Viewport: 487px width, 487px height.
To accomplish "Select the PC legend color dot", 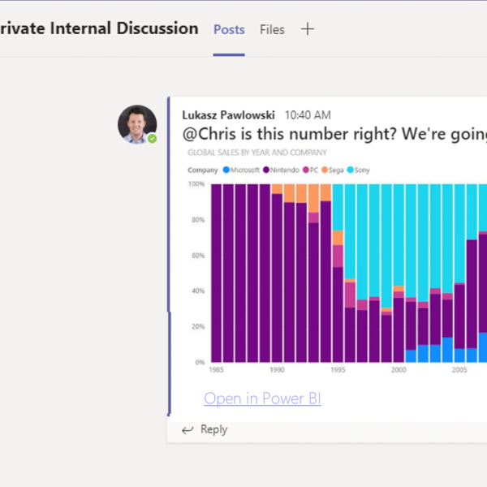I will (306, 170).
